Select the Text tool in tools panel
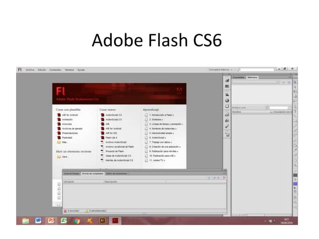This screenshot has height=239, width=319. 295,111
